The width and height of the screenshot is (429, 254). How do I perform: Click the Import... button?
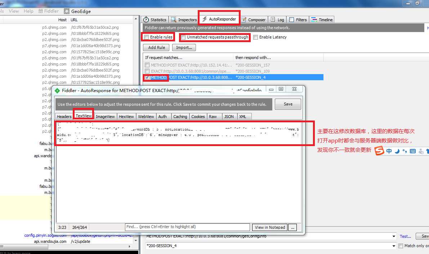184,47
